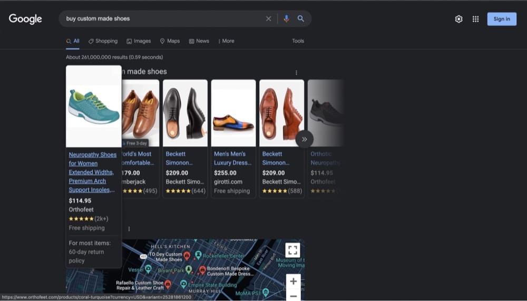Open the More search filters dropdown
Image resolution: width=527 pixels, height=301 pixels.
(x=226, y=41)
